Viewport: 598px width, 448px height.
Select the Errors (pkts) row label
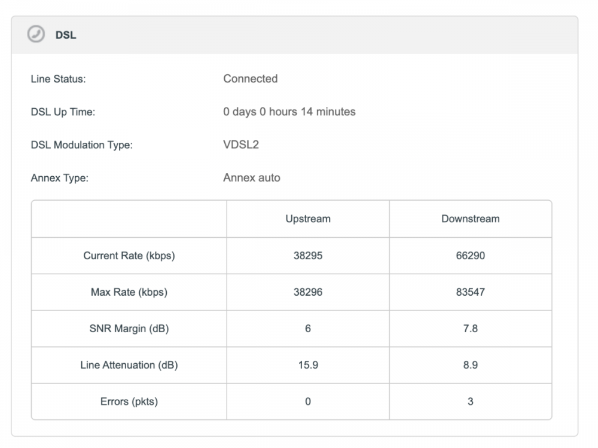pyautogui.click(x=129, y=401)
